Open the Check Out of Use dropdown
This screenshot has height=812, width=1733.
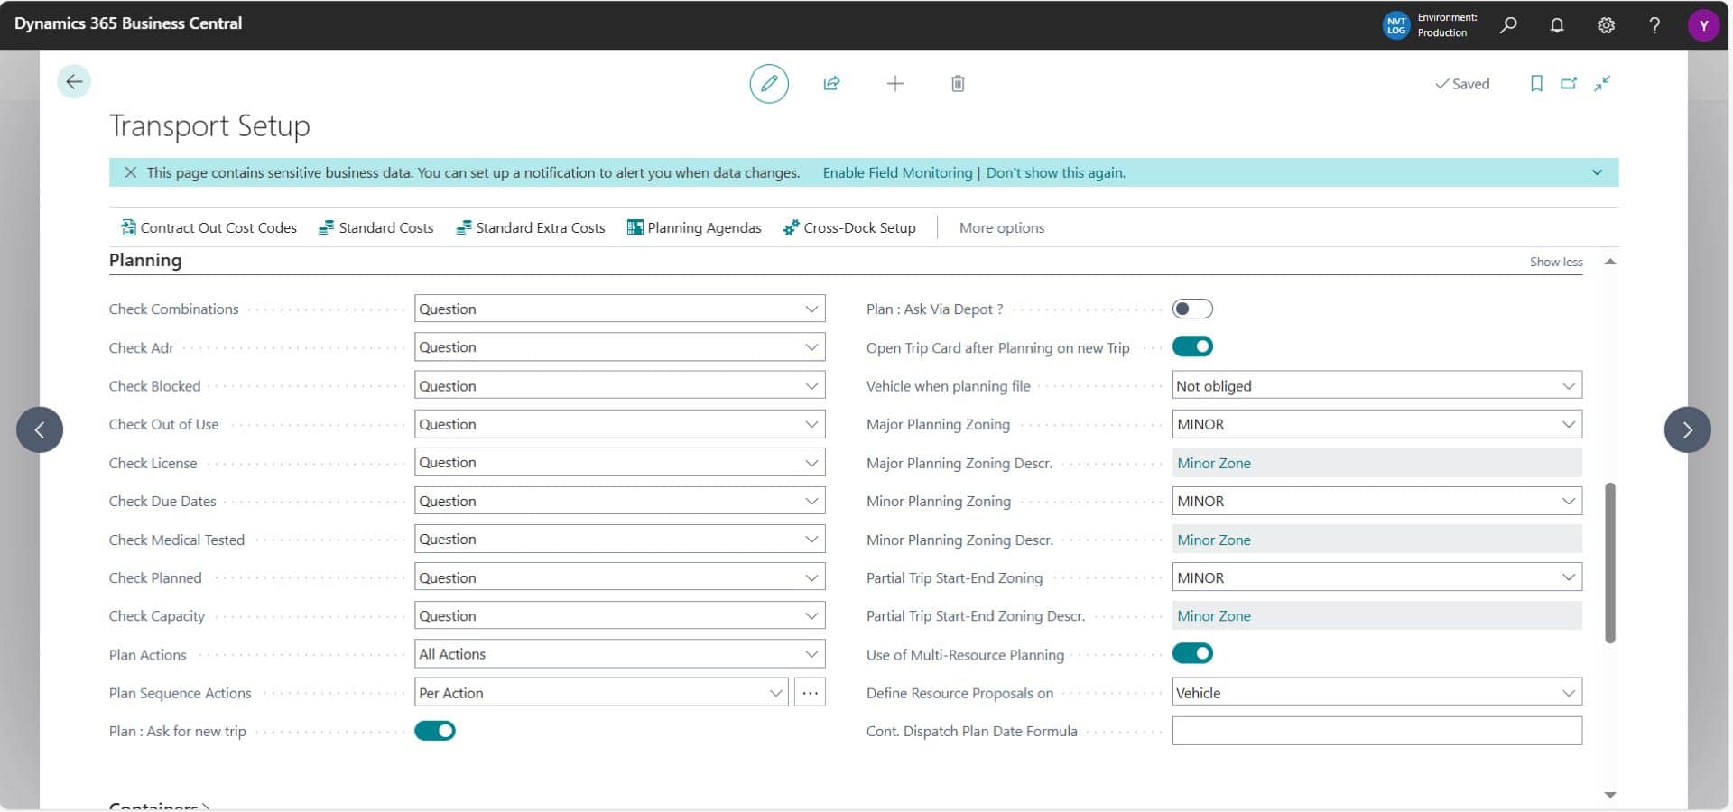coord(619,424)
